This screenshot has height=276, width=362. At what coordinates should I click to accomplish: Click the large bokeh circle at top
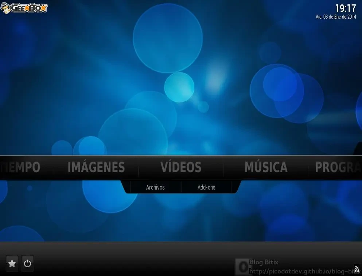(168, 38)
